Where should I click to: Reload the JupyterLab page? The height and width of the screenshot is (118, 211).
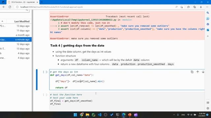pos(10,7)
